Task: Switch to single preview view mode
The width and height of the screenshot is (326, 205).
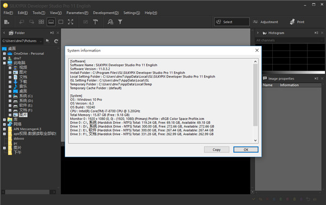Action: click(61, 22)
